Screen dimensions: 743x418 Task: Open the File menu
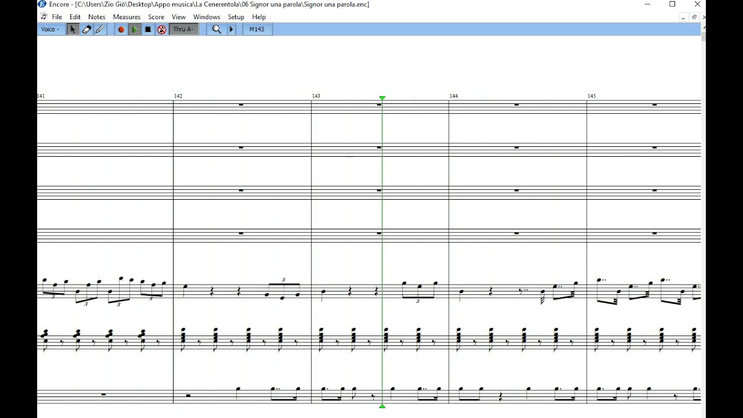[57, 17]
